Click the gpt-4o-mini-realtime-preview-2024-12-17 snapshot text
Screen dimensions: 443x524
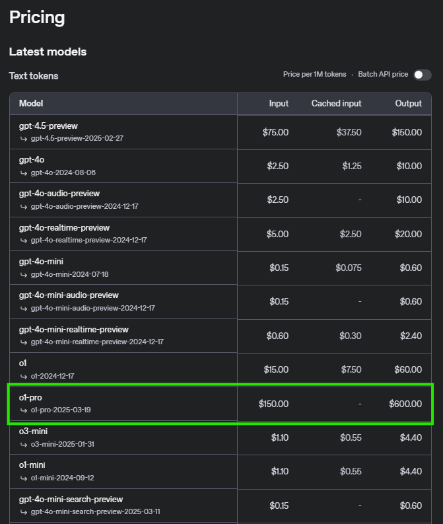(98, 342)
